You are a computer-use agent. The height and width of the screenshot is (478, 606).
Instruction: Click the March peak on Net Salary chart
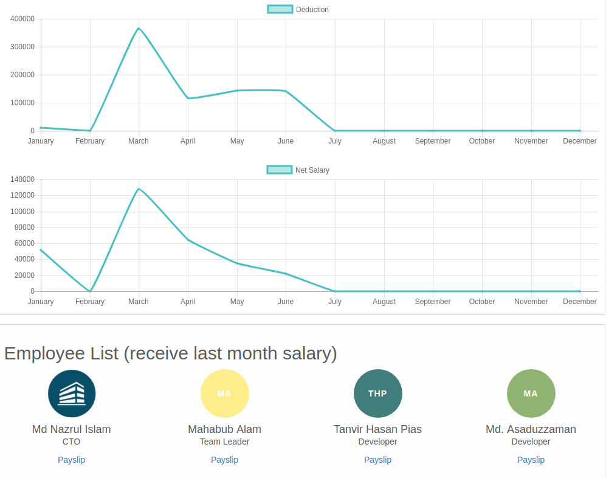pos(139,189)
